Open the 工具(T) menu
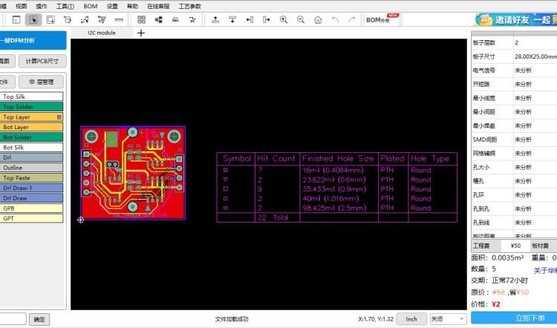 pyautogui.click(x=65, y=7)
